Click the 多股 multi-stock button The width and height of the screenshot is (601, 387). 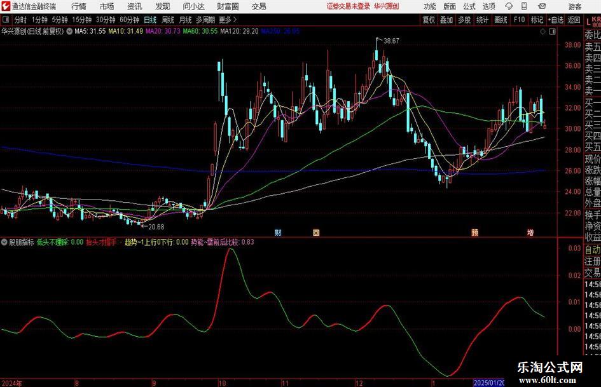(464, 20)
